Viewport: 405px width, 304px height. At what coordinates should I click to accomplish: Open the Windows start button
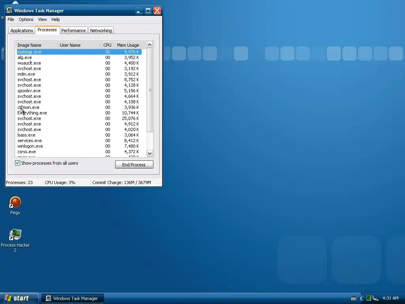pos(19,298)
